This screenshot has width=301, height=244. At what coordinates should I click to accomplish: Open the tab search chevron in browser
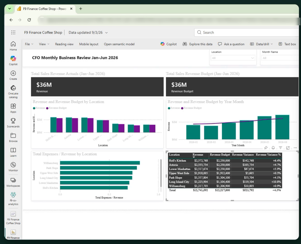[9, 9]
